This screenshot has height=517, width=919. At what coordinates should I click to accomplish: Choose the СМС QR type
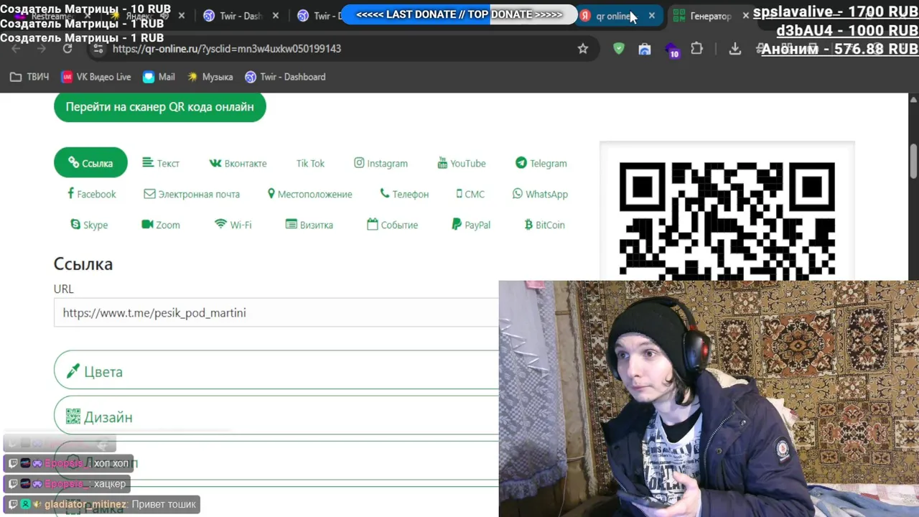[470, 194]
